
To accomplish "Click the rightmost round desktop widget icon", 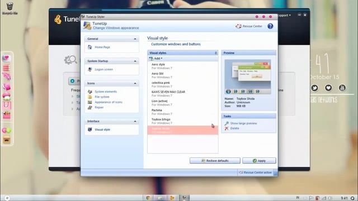I will pos(342,88).
